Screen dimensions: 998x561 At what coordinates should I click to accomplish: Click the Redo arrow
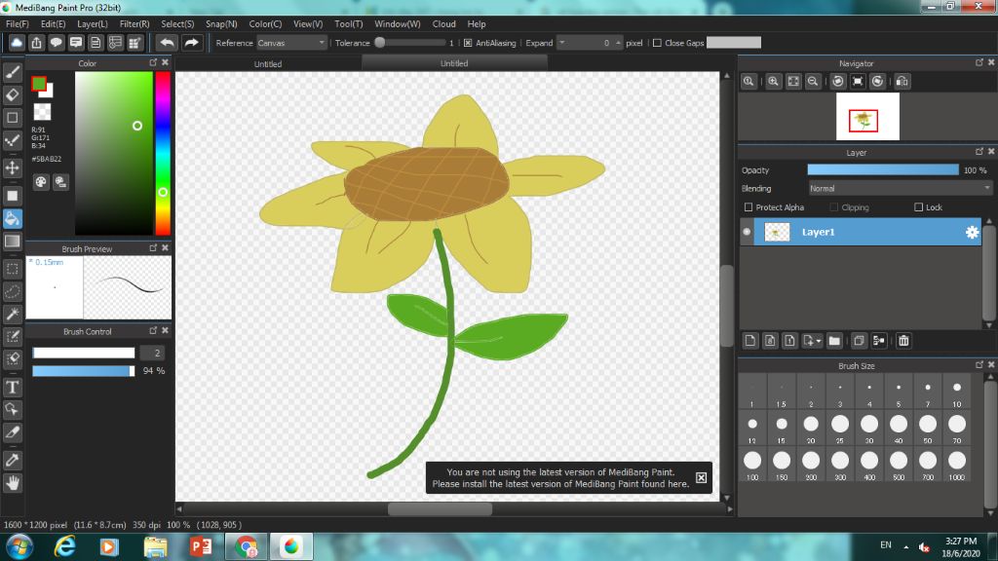click(191, 43)
